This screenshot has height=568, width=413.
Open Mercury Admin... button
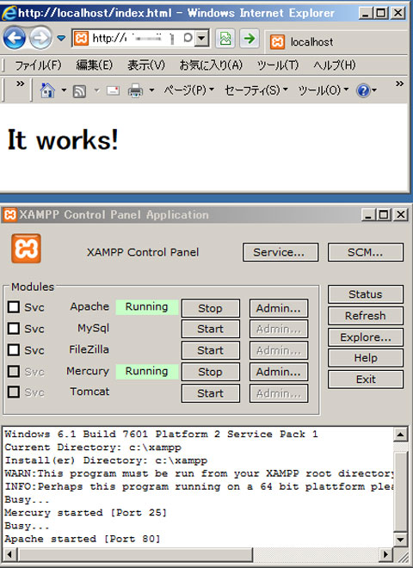point(279,372)
